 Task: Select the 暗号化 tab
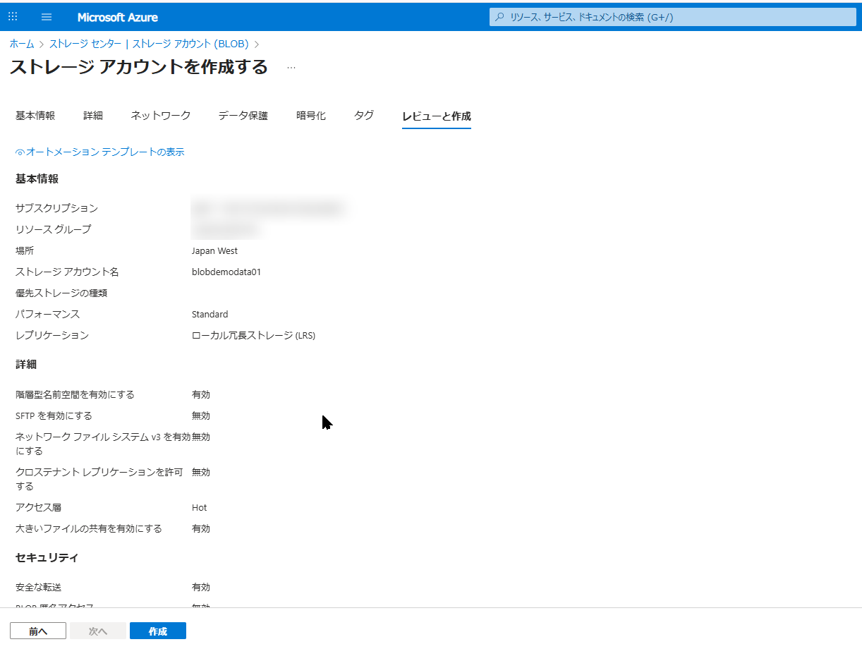(311, 116)
